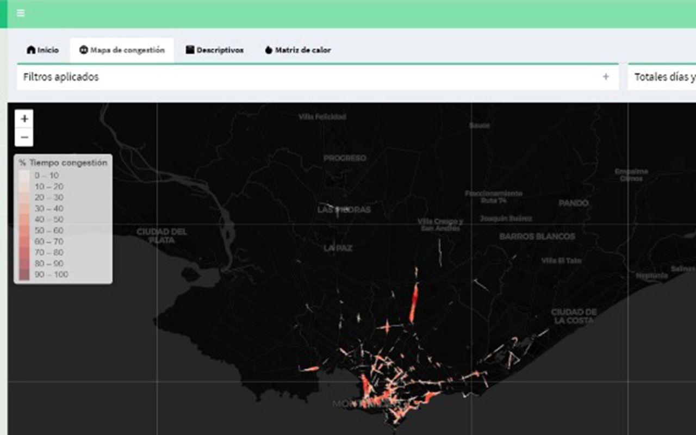Image resolution: width=696 pixels, height=435 pixels.
Task: Select the Mapa de congestión tab
Action: click(122, 50)
